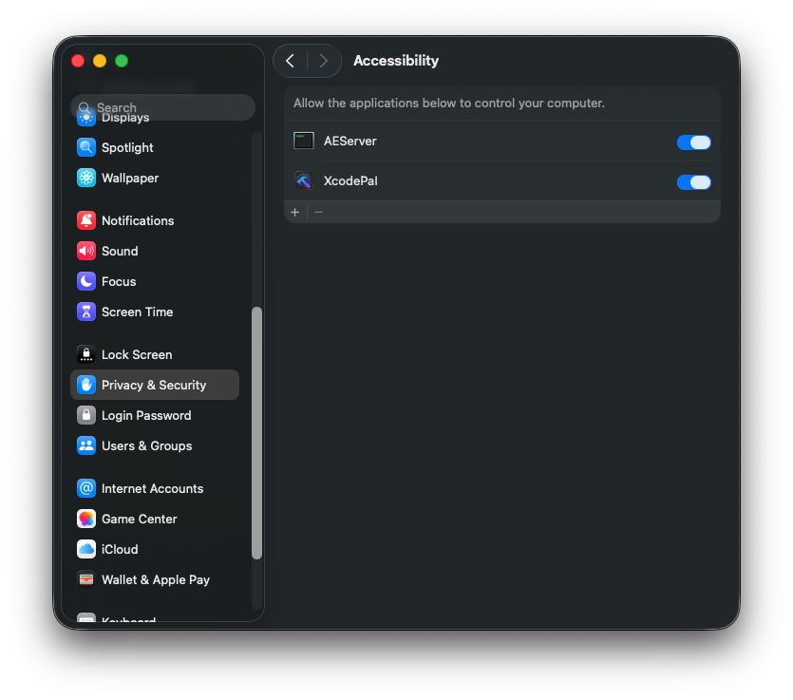Click the Screen Time hourglass icon

pyautogui.click(x=86, y=312)
